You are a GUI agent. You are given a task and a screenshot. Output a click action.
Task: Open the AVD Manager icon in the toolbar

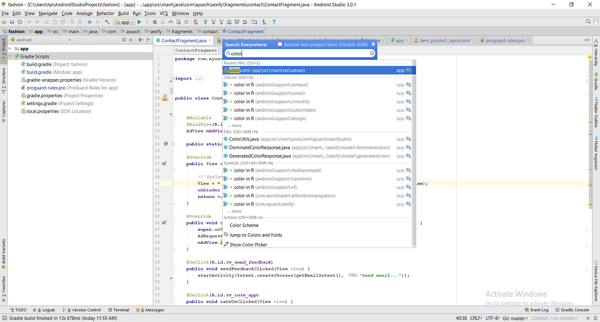point(196,22)
